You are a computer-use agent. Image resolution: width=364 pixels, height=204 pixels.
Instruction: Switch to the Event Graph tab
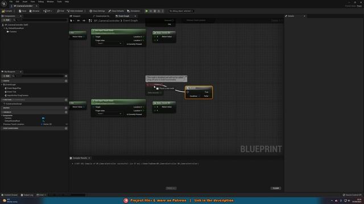[x=124, y=16]
